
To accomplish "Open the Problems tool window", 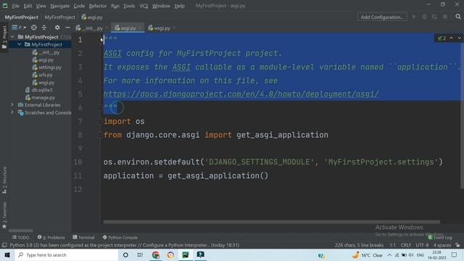I will pyautogui.click(x=51, y=237).
